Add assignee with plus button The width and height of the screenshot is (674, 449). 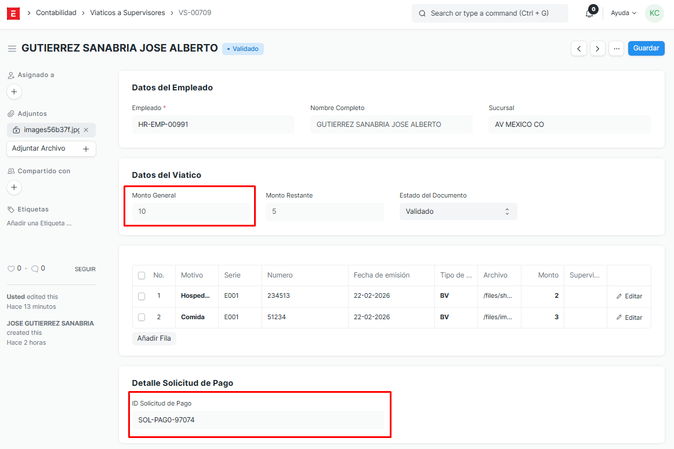15,92
